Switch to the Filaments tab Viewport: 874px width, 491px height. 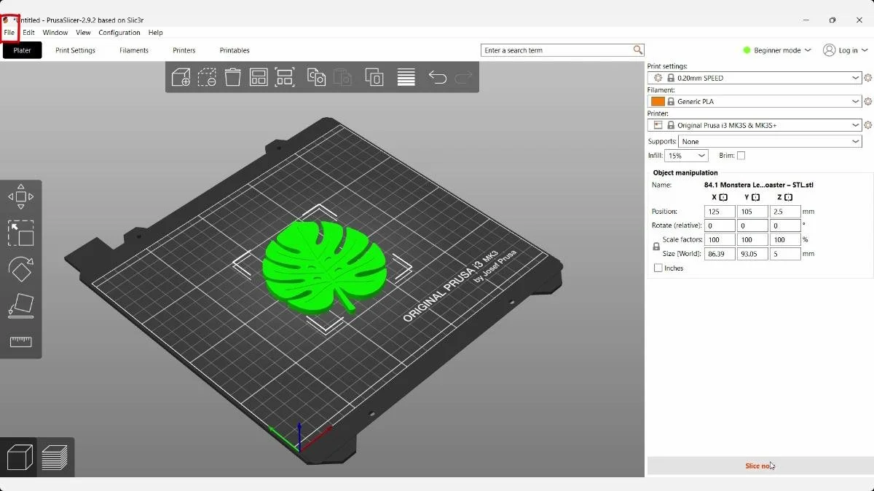pyautogui.click(x=134, y=50)
